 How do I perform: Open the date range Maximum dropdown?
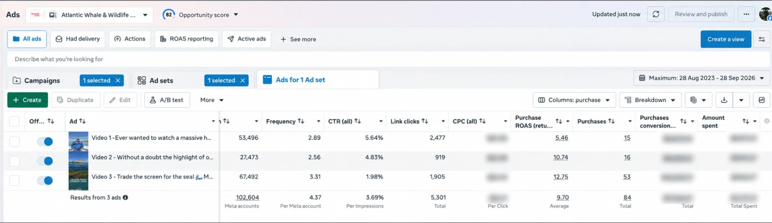tap(702, 78)
